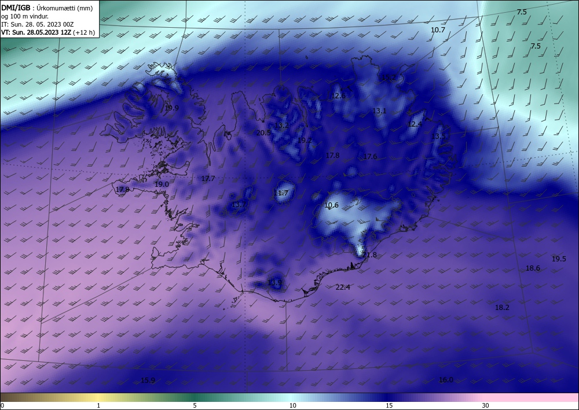Click the yellow section of the color scale
This screenshot has height=410, width=579.
tap(98, 397)
